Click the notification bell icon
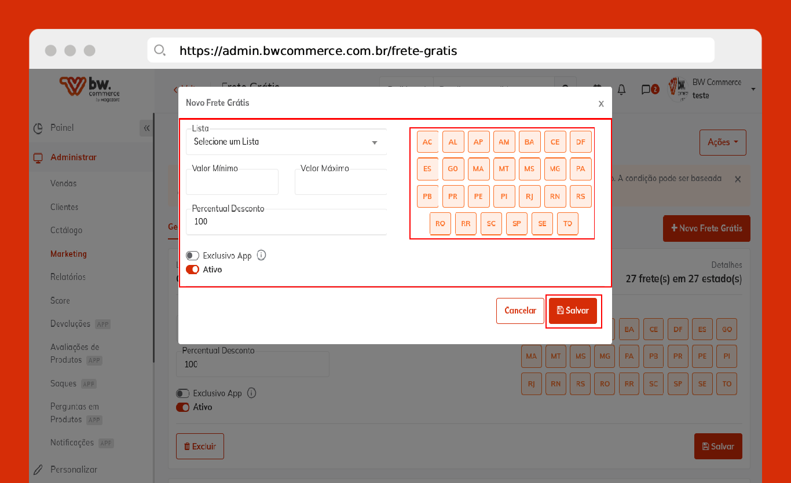The width and height of the screenshot is (791, 483). 621,89
